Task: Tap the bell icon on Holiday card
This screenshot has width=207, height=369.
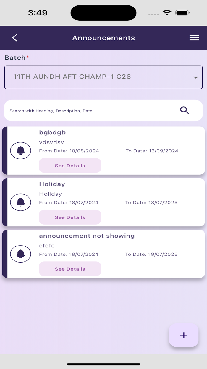Action: pos(21,202)
